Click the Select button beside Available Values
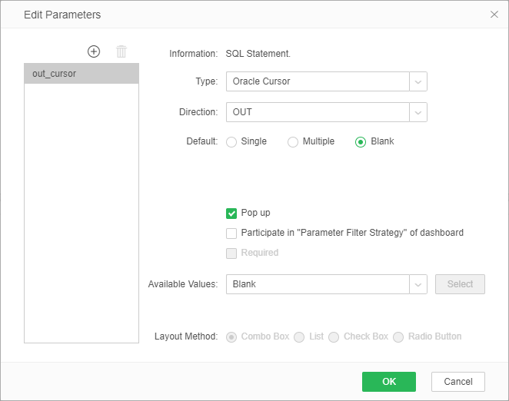 [460, 284]
